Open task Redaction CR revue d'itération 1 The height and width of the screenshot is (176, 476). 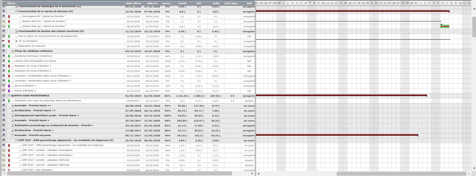[x=33, y=66]
